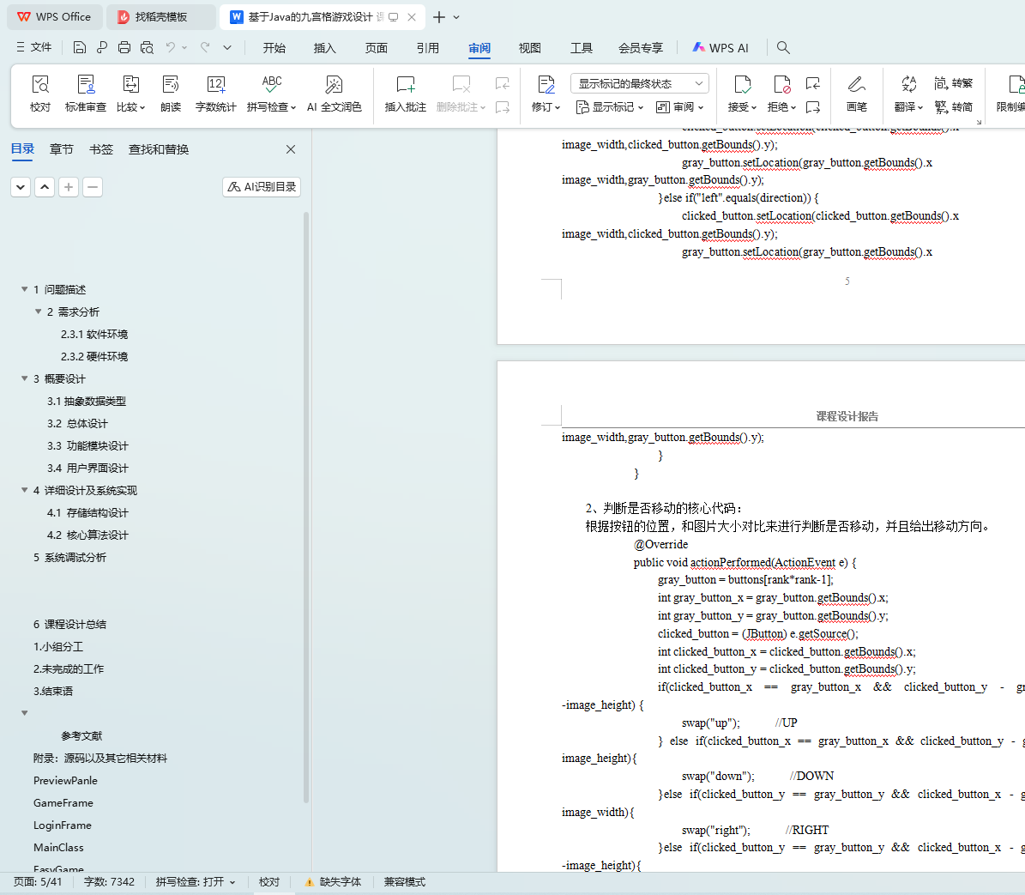Run 拼写检查 spell check

271,94
